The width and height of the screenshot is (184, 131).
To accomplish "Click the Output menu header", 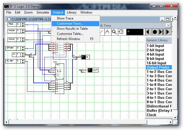I will click(58, 12).
